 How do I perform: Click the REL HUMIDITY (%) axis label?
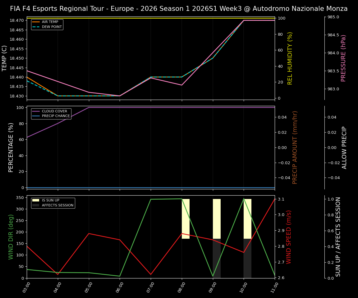tap(291, 57)
